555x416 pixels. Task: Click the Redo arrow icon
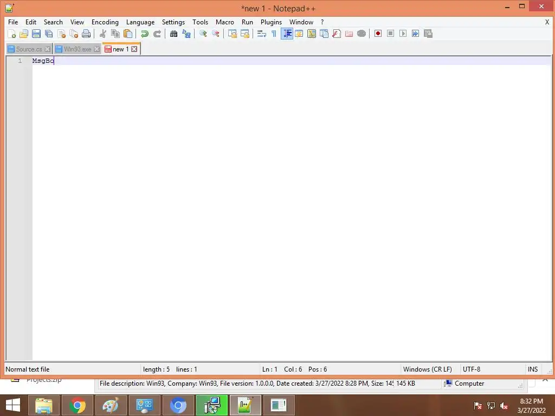tap(157, 34)
